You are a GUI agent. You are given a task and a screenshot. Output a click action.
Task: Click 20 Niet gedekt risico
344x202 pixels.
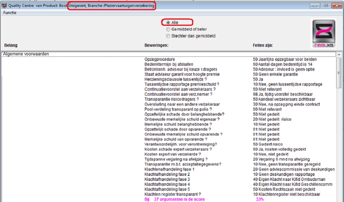coord(272,119)
